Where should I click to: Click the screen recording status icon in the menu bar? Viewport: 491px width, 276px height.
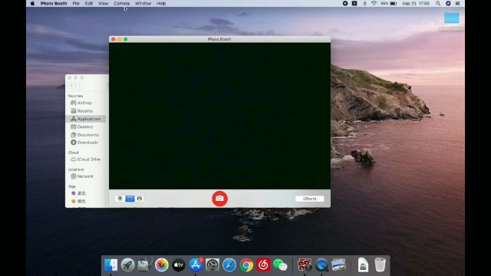click(345, 3)
